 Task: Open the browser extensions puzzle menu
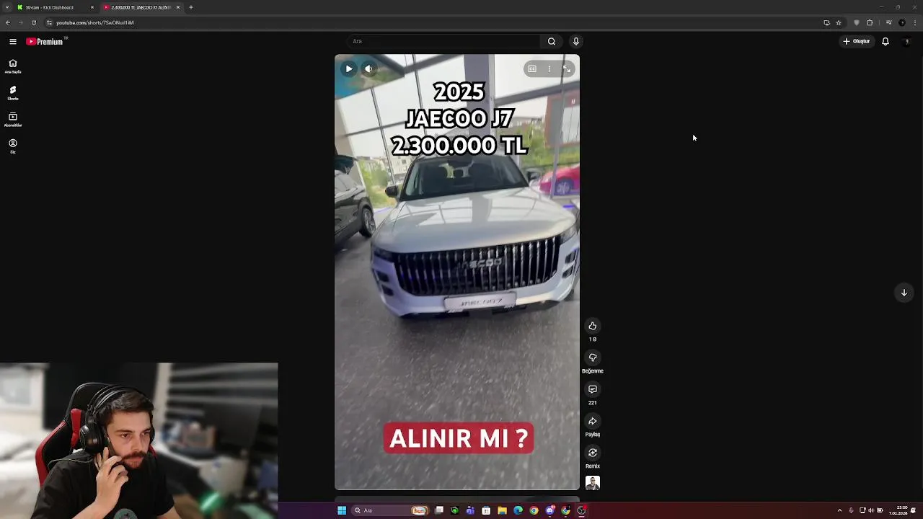pyautogui.click(x=870, y=22)
